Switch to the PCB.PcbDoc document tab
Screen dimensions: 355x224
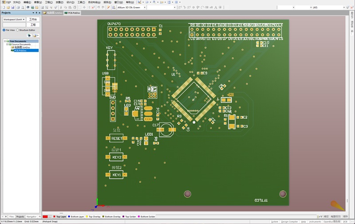coord(72,13)
